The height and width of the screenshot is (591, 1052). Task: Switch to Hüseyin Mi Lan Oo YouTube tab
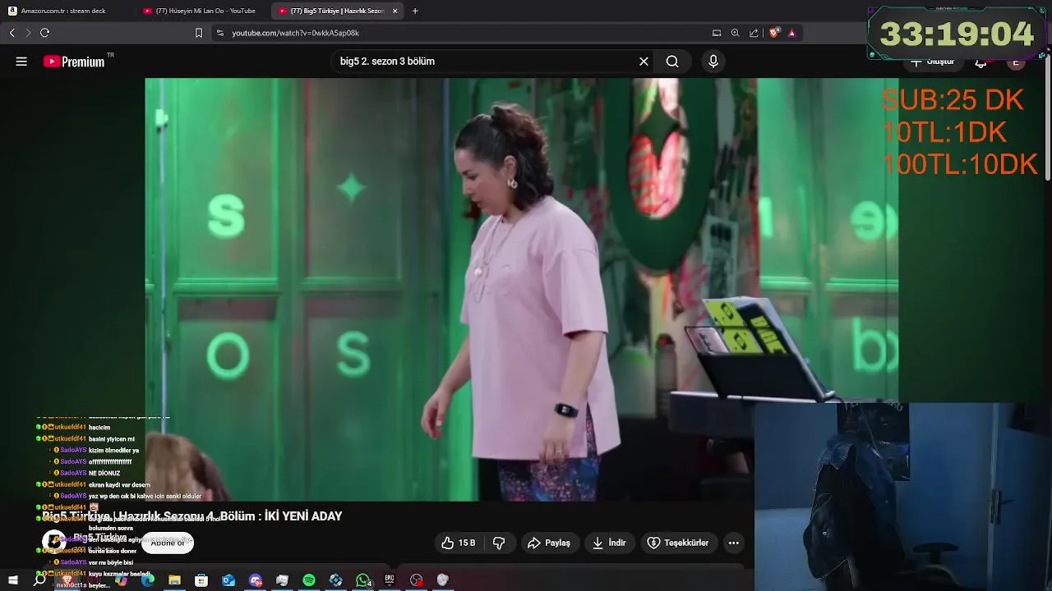click(201, 11)
